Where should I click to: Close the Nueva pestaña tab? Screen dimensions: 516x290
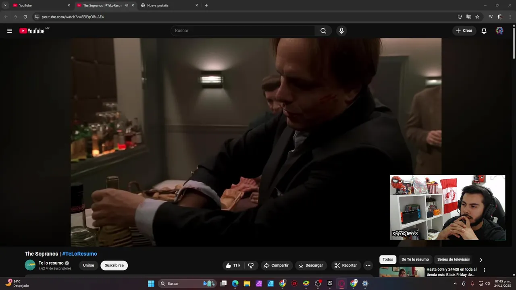pos(197,5)
